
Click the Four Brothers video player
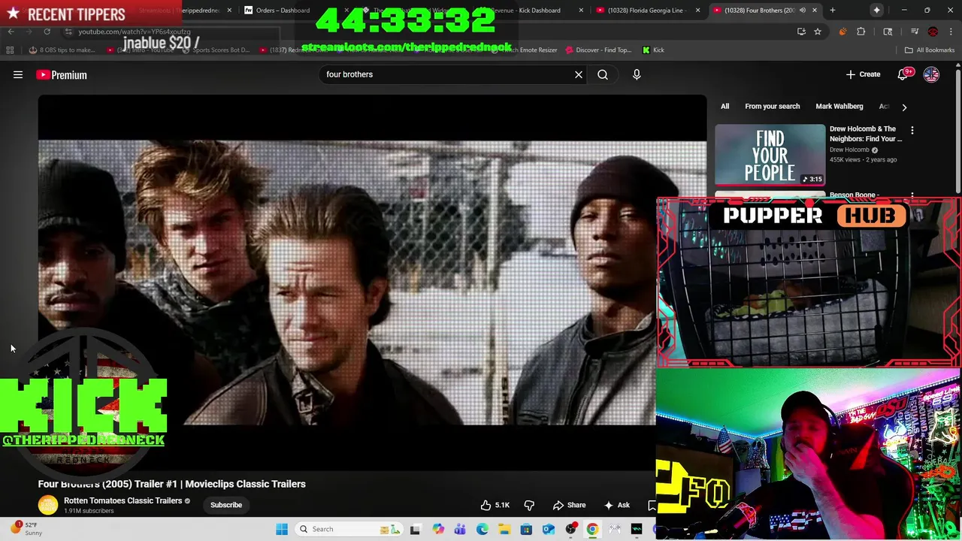(x=372, y=283)
